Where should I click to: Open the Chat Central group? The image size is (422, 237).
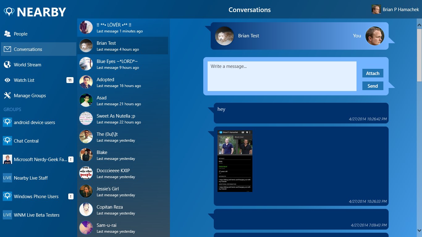[x=26, y=141]
